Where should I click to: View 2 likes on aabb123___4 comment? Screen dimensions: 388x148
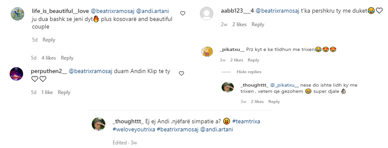coord(239,24)
